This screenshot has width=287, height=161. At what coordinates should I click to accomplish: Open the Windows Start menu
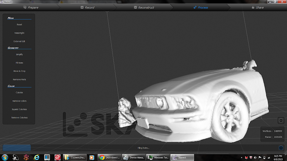[5, 157]
